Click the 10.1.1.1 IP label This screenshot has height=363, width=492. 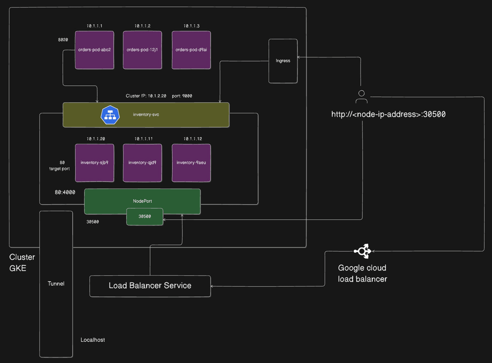pos(94,26)
